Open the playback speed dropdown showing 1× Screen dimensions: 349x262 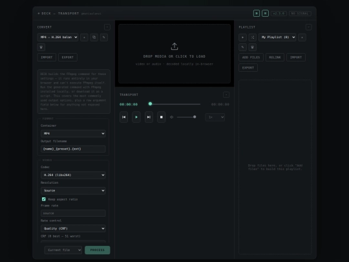(x=215, y=117)
